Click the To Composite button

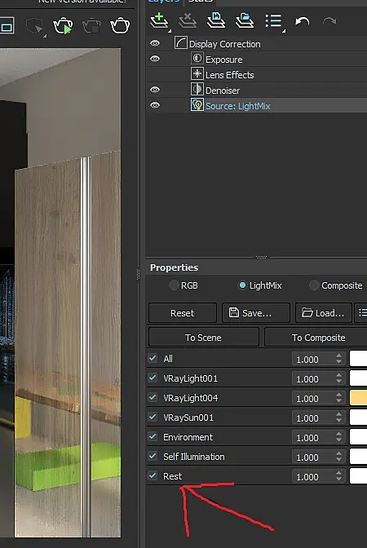[316, 338]
